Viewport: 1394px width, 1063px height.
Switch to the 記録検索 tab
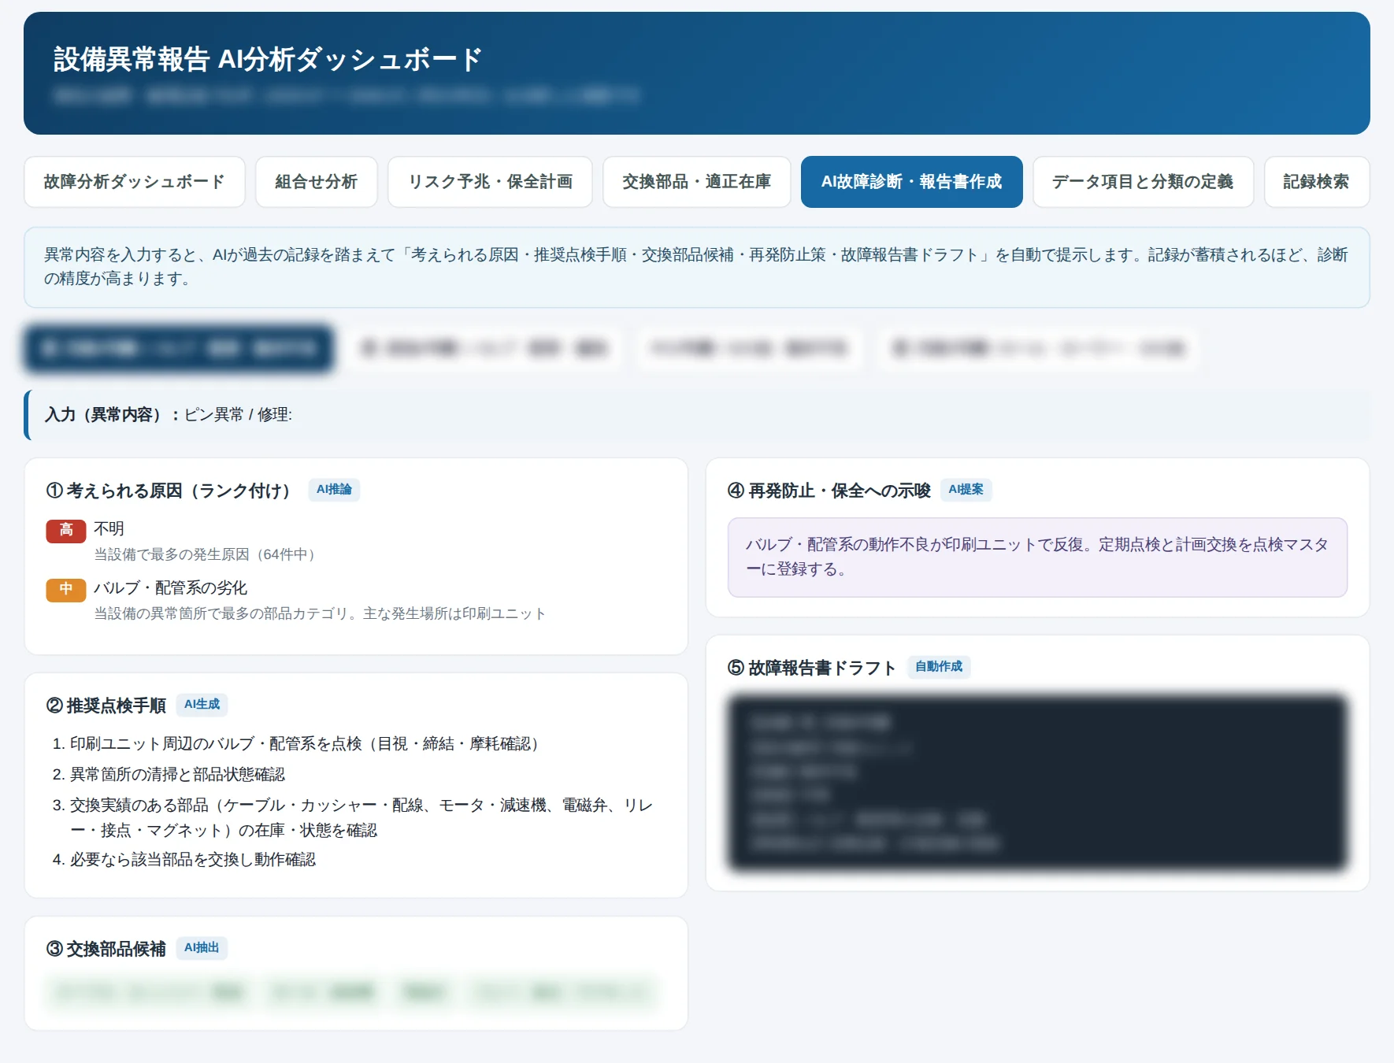1317,182
